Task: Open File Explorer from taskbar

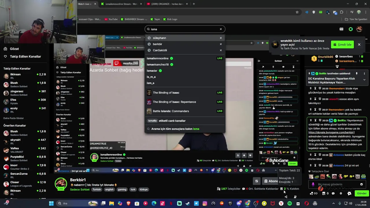Action: [x=111, y=203]
